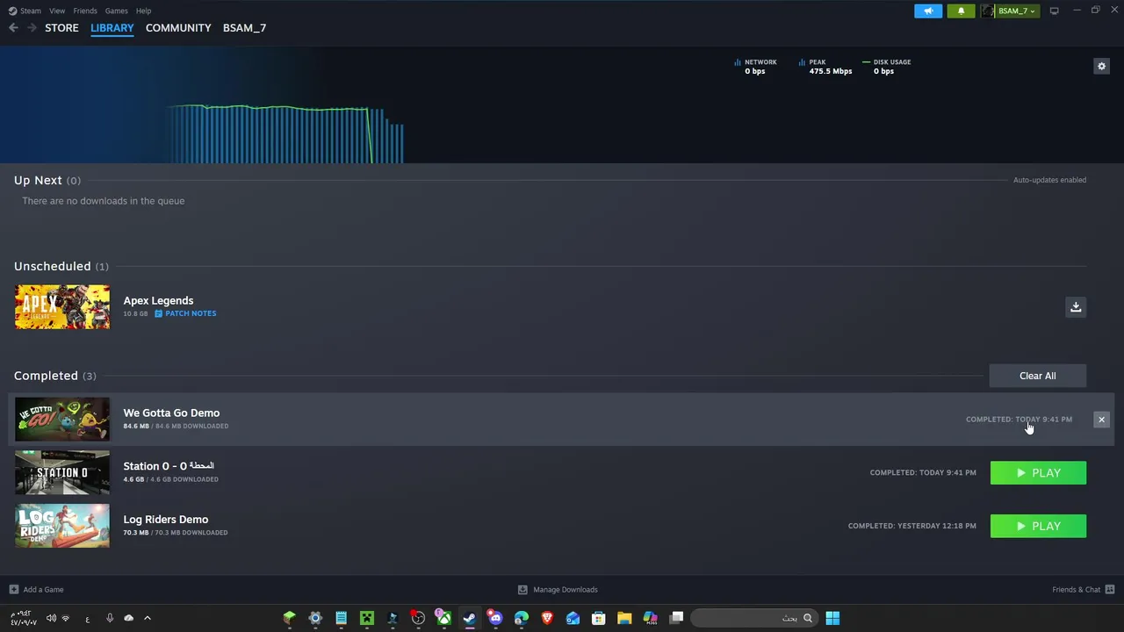Play Station 0

(1038, 473)
